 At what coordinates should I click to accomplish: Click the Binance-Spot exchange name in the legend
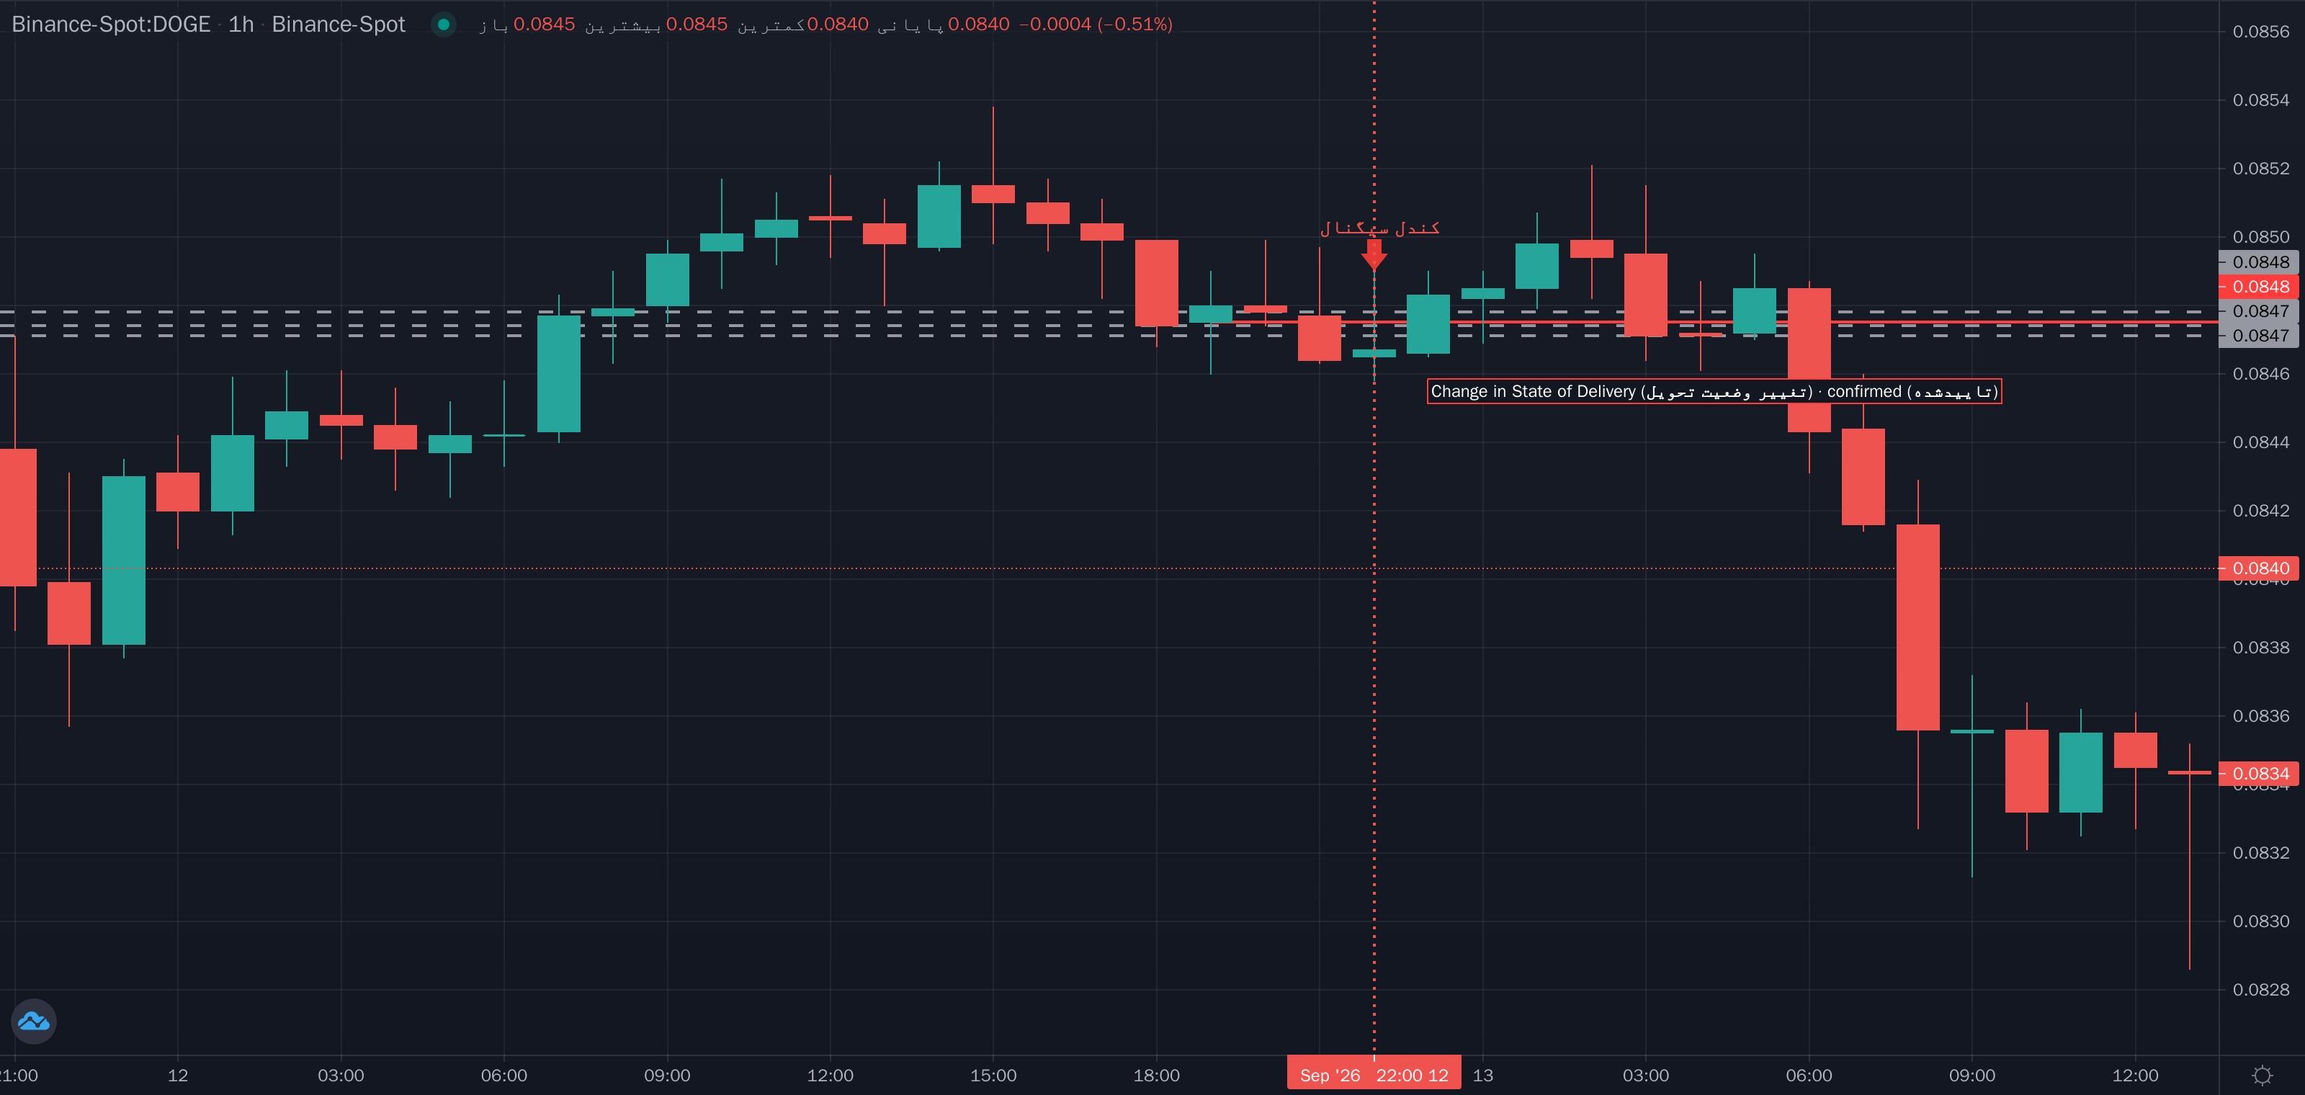pyautogui.click(x=339, y=24)
